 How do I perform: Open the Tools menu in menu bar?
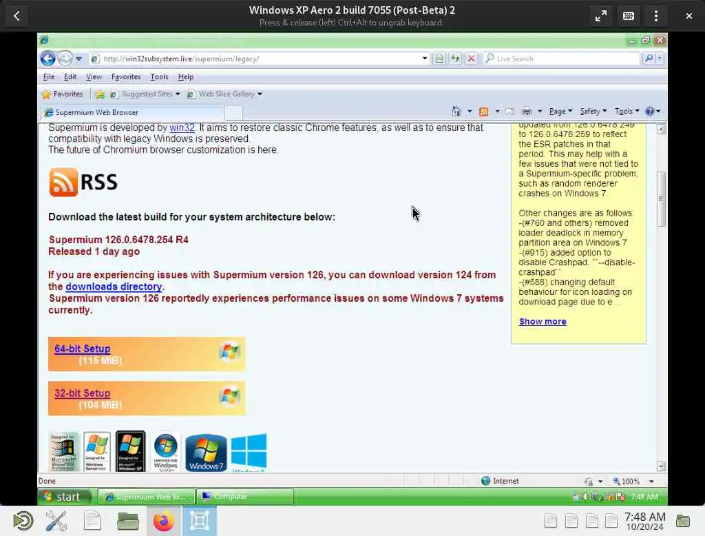pyautogui.click(x=159, y=77)
